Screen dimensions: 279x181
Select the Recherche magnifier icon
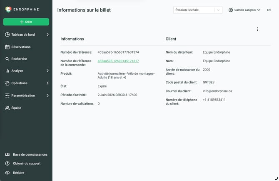click(x=7, y=59)
